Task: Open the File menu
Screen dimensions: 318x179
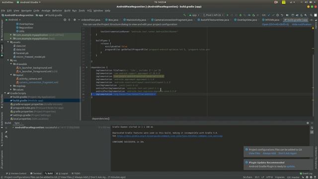Action: tap(3, 10)
